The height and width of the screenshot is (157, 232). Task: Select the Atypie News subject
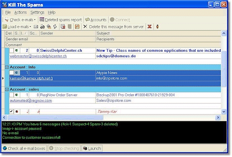pos(107,73)
